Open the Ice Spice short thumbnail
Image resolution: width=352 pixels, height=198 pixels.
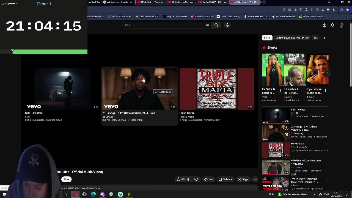pyautogui.click(x=273, y=70)
